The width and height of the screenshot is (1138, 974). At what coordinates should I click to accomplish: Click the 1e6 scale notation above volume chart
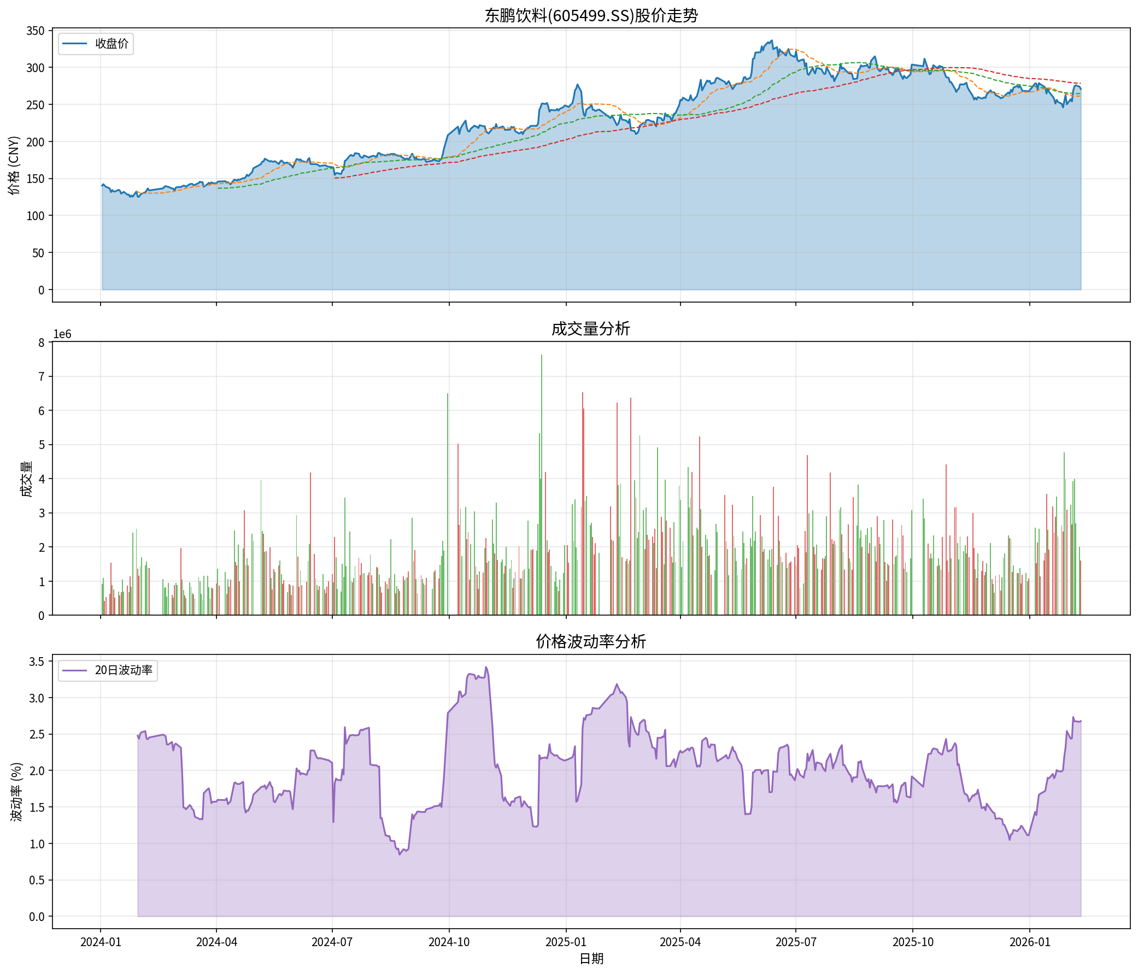click(x=62, y=335)
